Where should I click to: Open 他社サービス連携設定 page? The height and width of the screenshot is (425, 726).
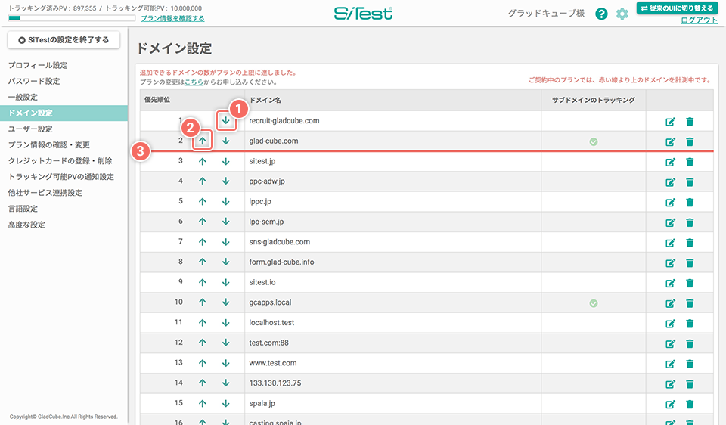tap(45, 193)
